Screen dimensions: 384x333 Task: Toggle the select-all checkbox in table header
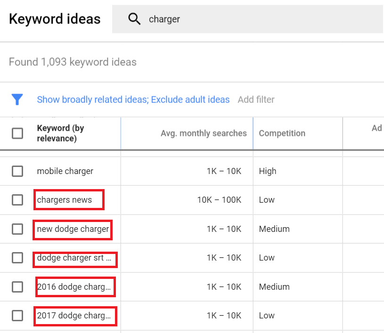tap(17, 133)
